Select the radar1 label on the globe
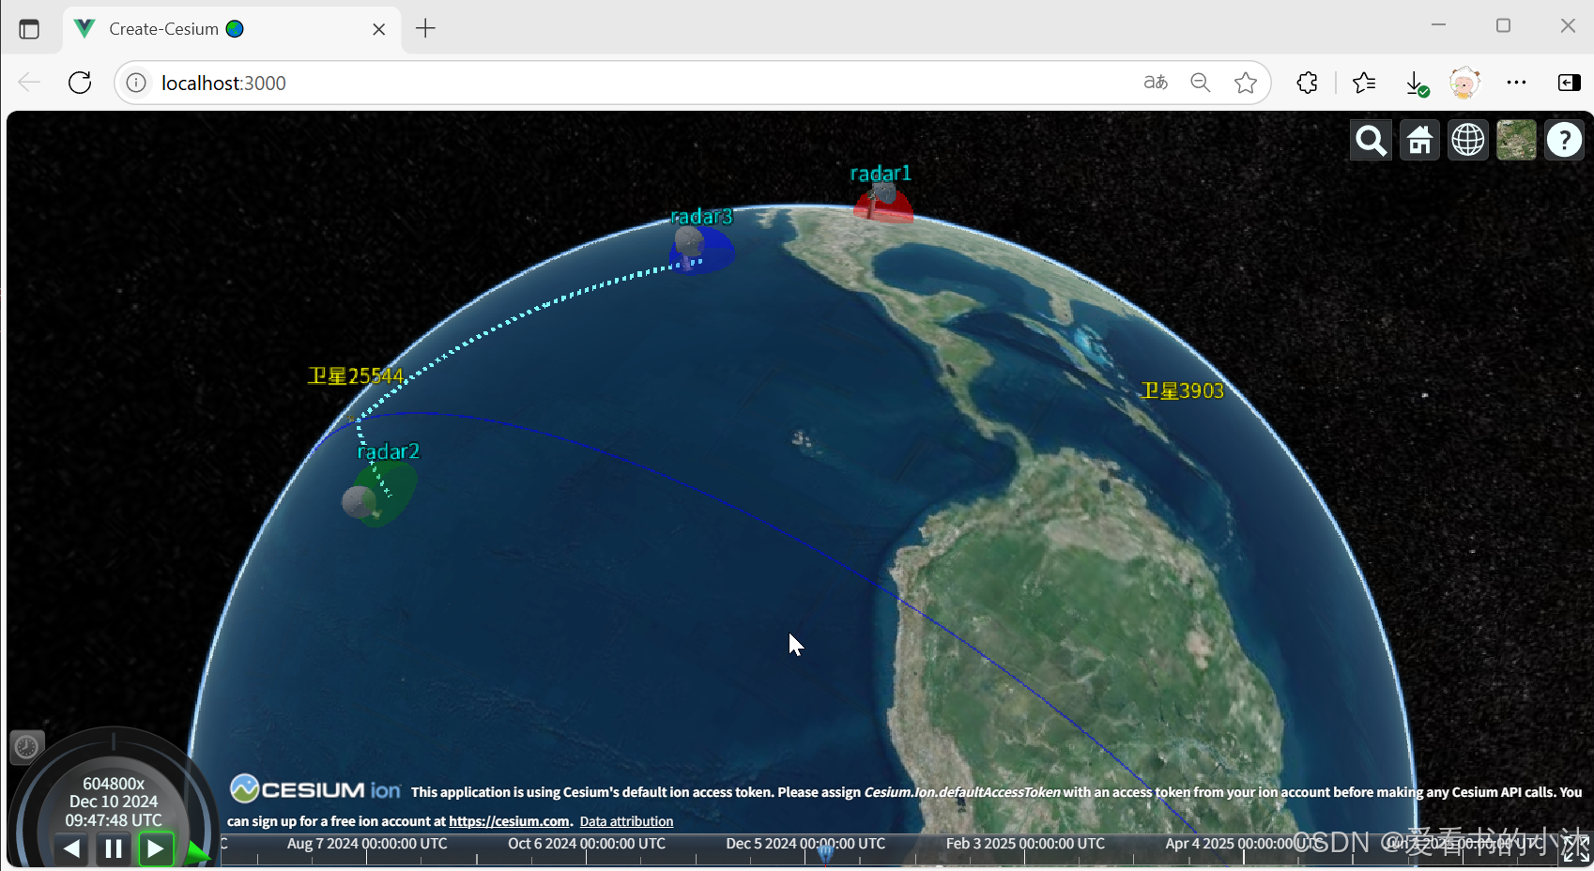1594x871 pixels. (881, 173)
